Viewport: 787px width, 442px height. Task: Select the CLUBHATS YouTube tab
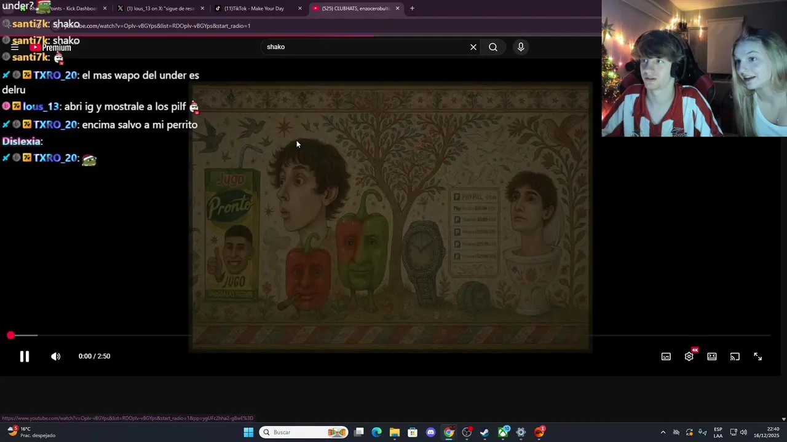click(356, 9)
